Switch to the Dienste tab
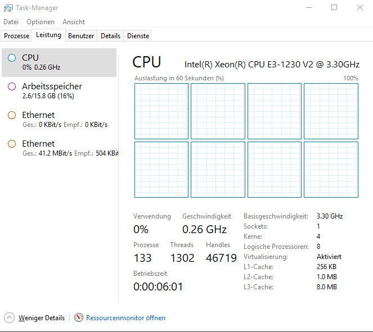Image resolution: width=373 pixels, height=332 pixels. click(x=138, y=36)
